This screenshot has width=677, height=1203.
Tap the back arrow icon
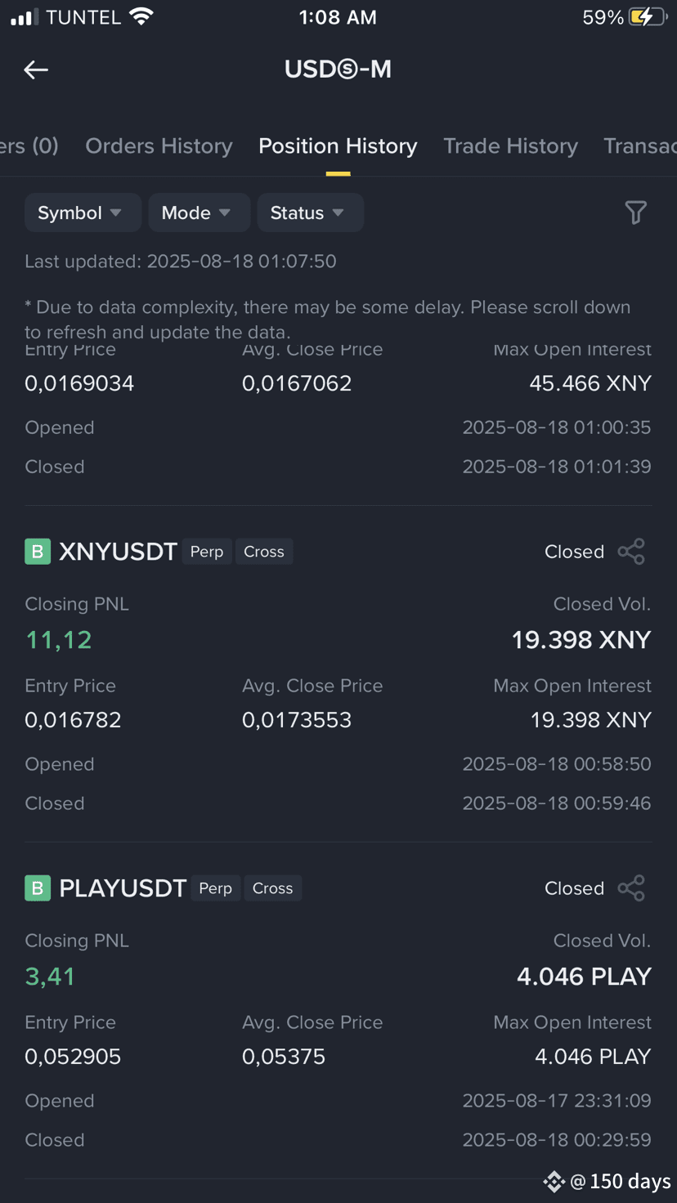click(36, 70)
